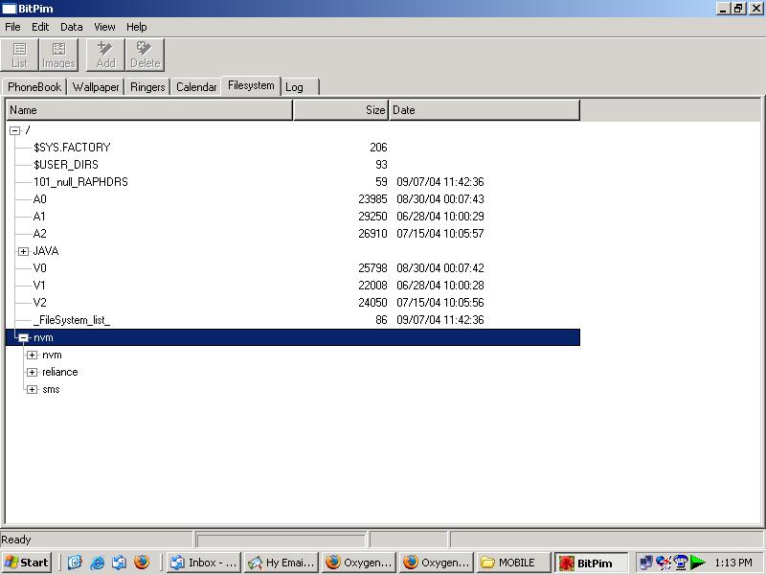Select the _FileSystem_list_ file
Image resolution: width=766 pixels, height=575 pixels.
point(72,320)
